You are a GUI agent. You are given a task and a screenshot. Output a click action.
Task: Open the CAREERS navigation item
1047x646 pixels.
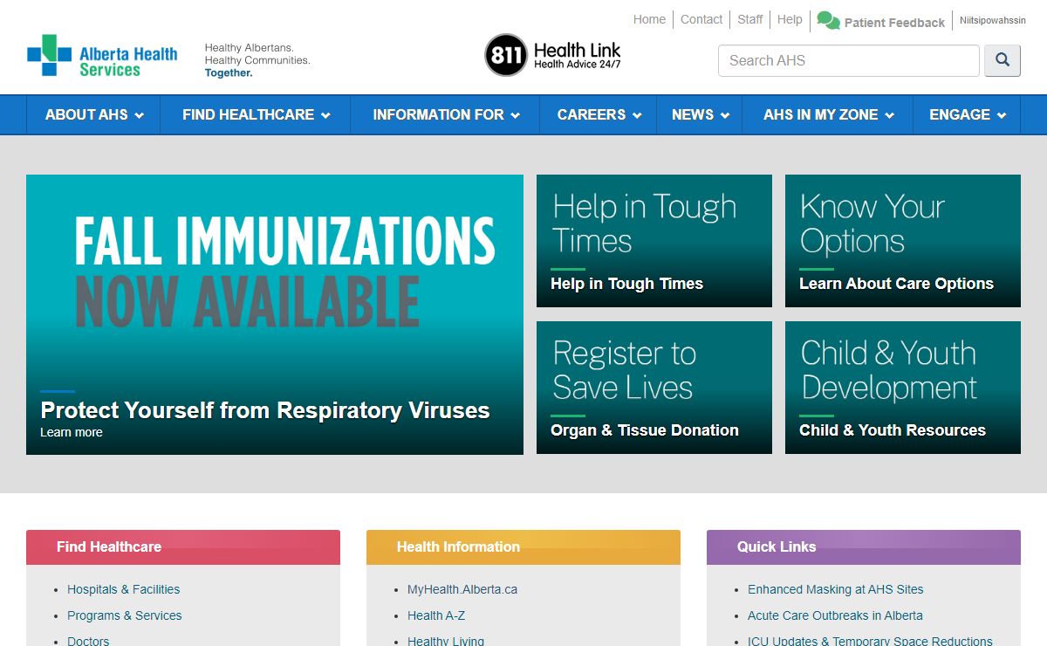599,114
